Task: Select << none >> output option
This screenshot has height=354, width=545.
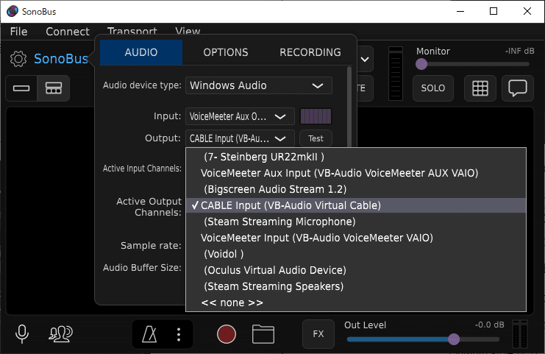Action: (x=356, y=302)
